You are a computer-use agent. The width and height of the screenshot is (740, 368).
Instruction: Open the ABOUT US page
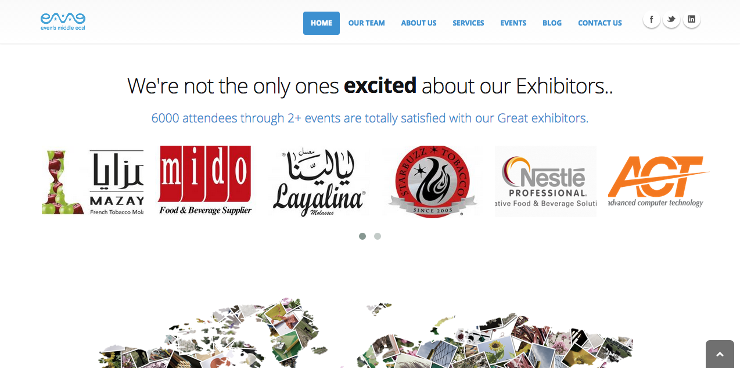(x=419, y=23)
